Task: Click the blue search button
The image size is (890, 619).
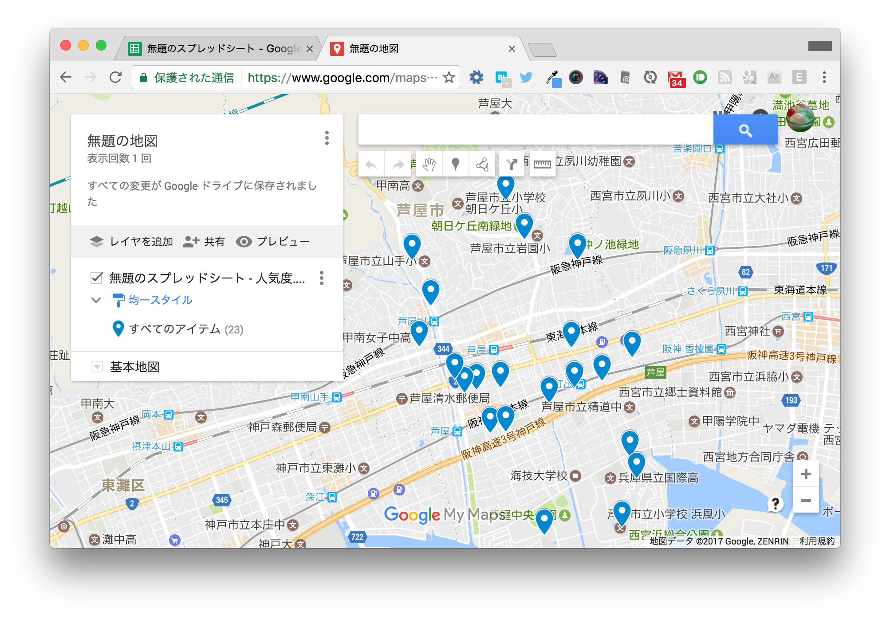Action: coord(745,130)
